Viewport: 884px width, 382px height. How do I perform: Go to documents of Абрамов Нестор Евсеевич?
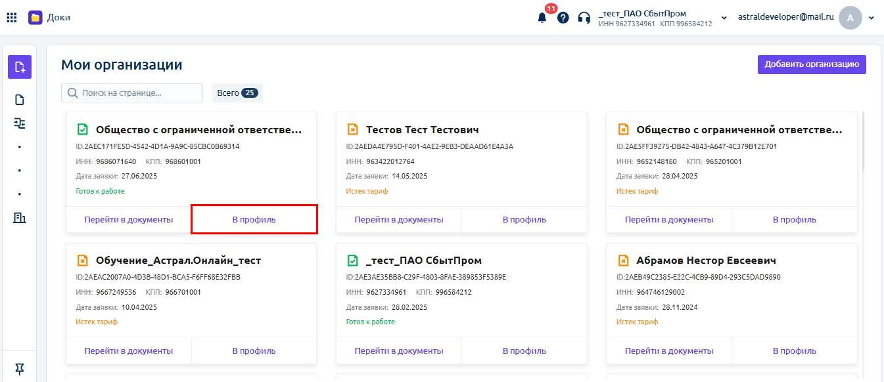pyautogui.click(x=669, y=351)
